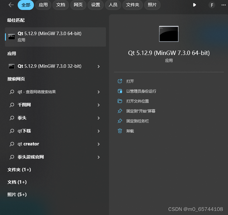The image size is (228, 215).
Task: Open the 拳头游戏官网 web suggestion
Action: coord(55,157)
